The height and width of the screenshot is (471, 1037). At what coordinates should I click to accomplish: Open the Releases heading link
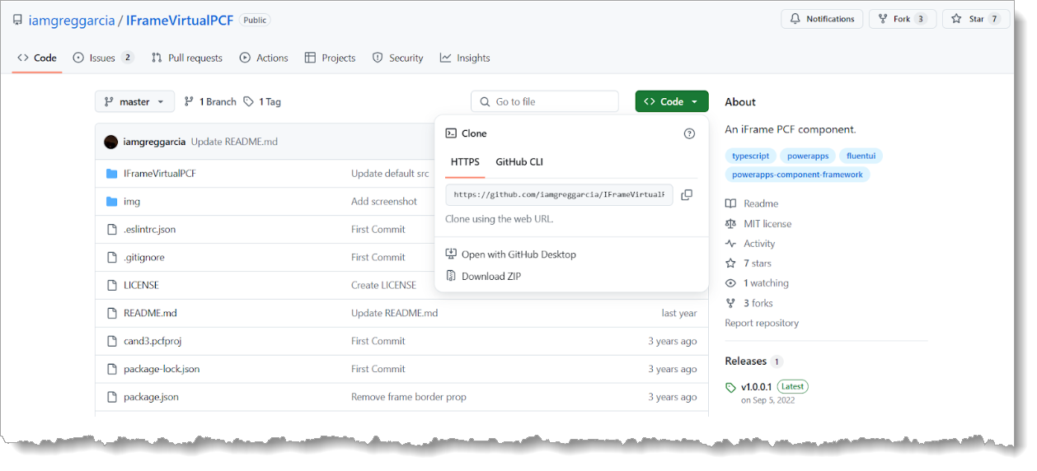(x=753, y=361)
